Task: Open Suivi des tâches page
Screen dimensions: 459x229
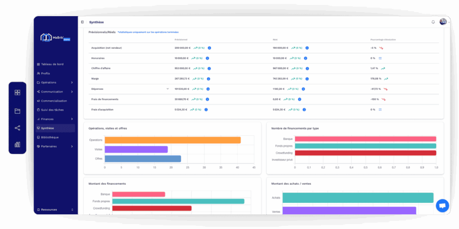Action: (53, 110)
